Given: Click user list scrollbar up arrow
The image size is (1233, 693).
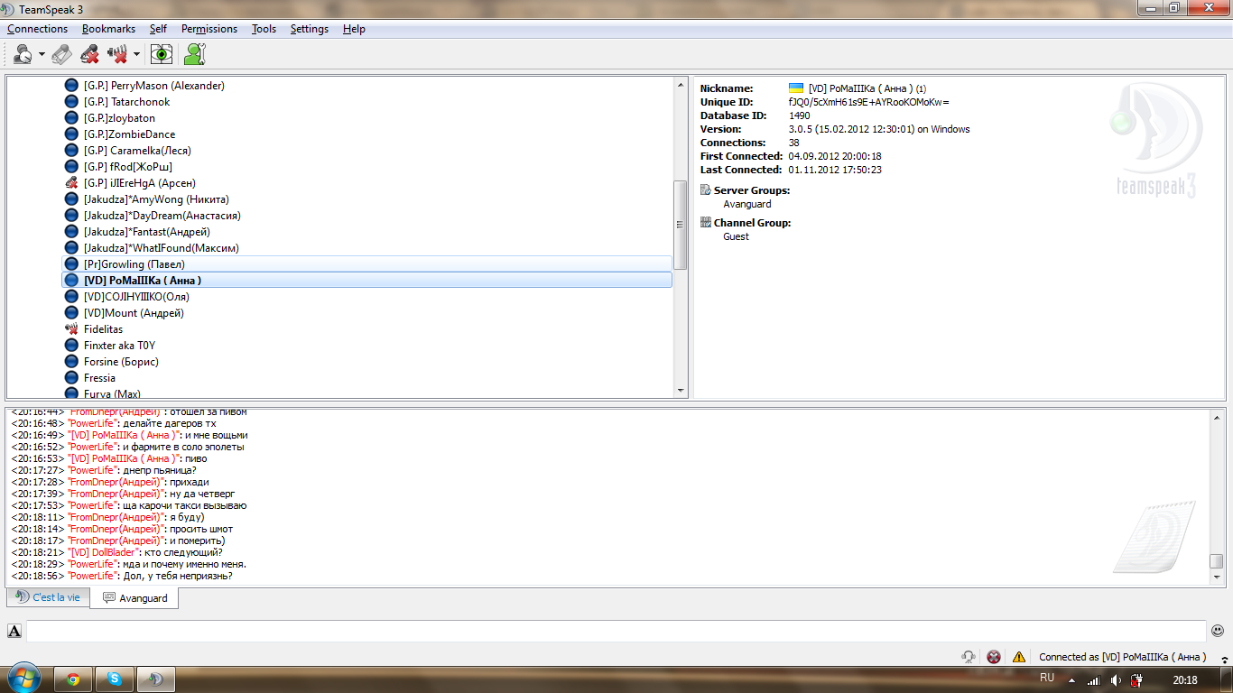Looking at the screenshot, I should (681, 85).
